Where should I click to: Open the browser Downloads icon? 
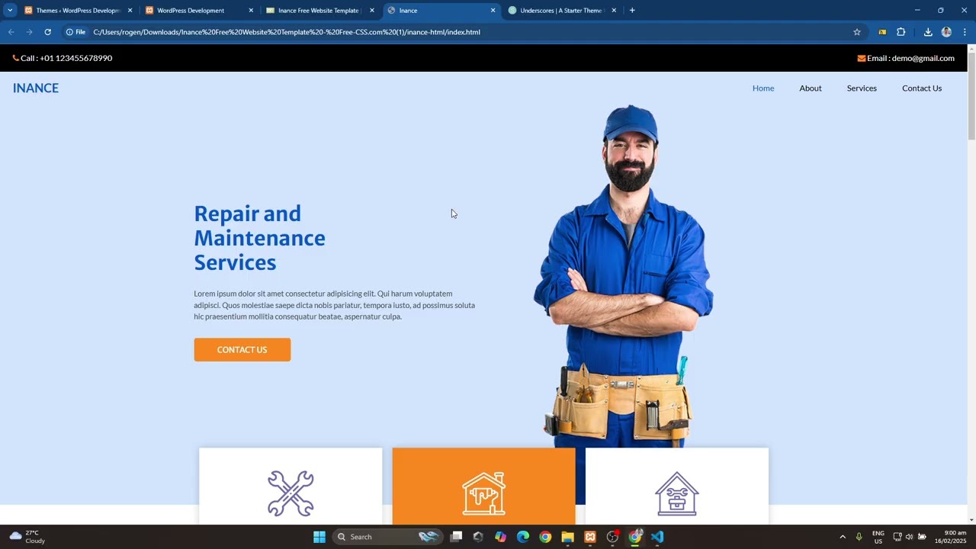pyautogui.click(x=928, y=32)
